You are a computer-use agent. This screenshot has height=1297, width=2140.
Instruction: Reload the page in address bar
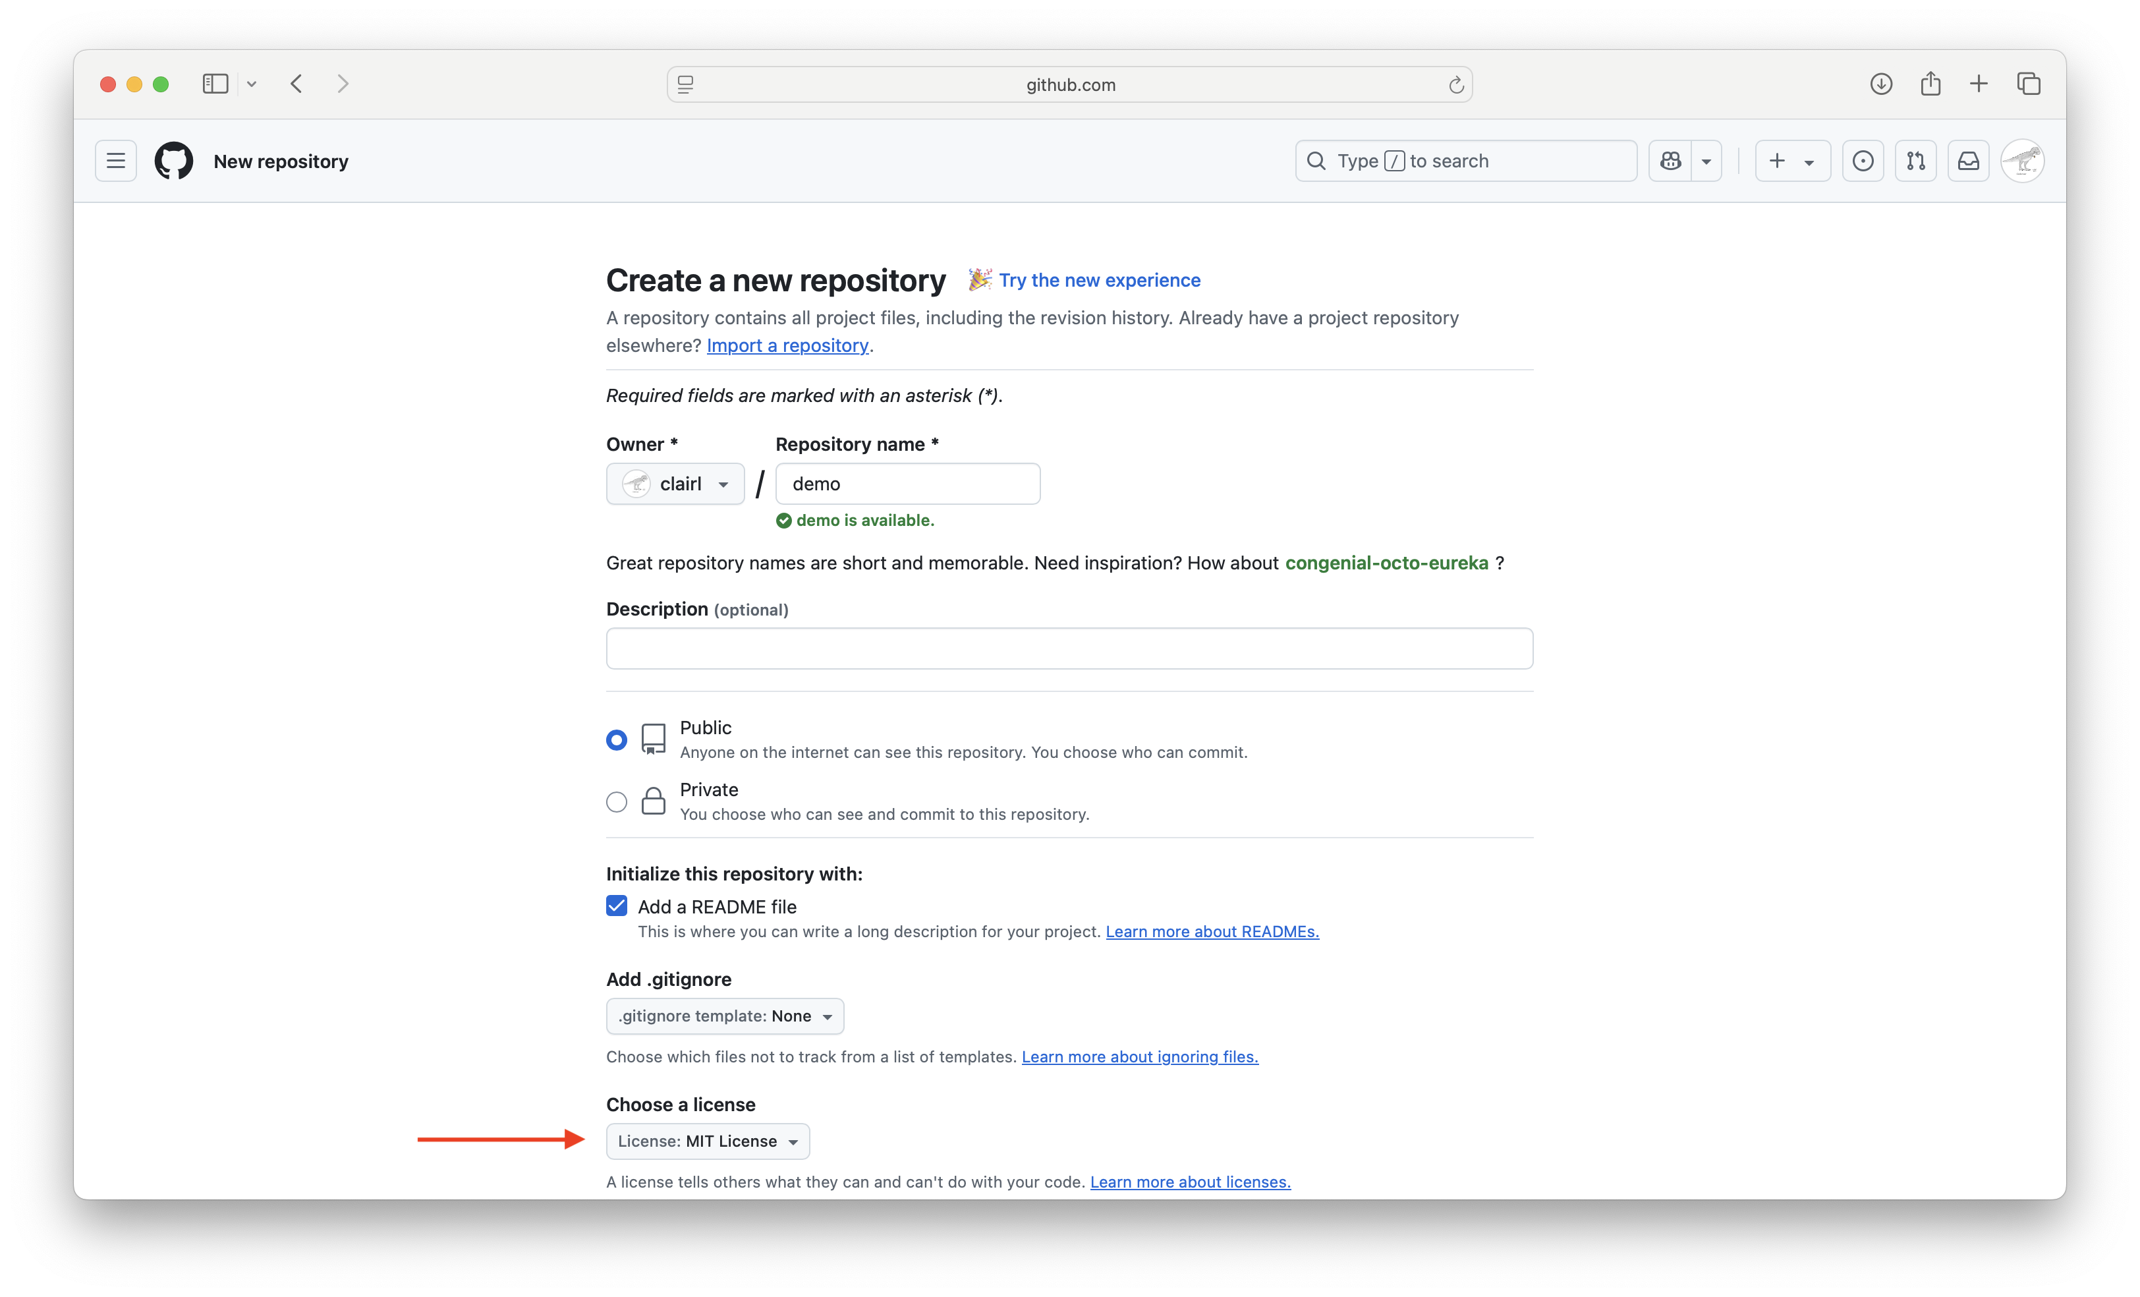pos(1455,85)
